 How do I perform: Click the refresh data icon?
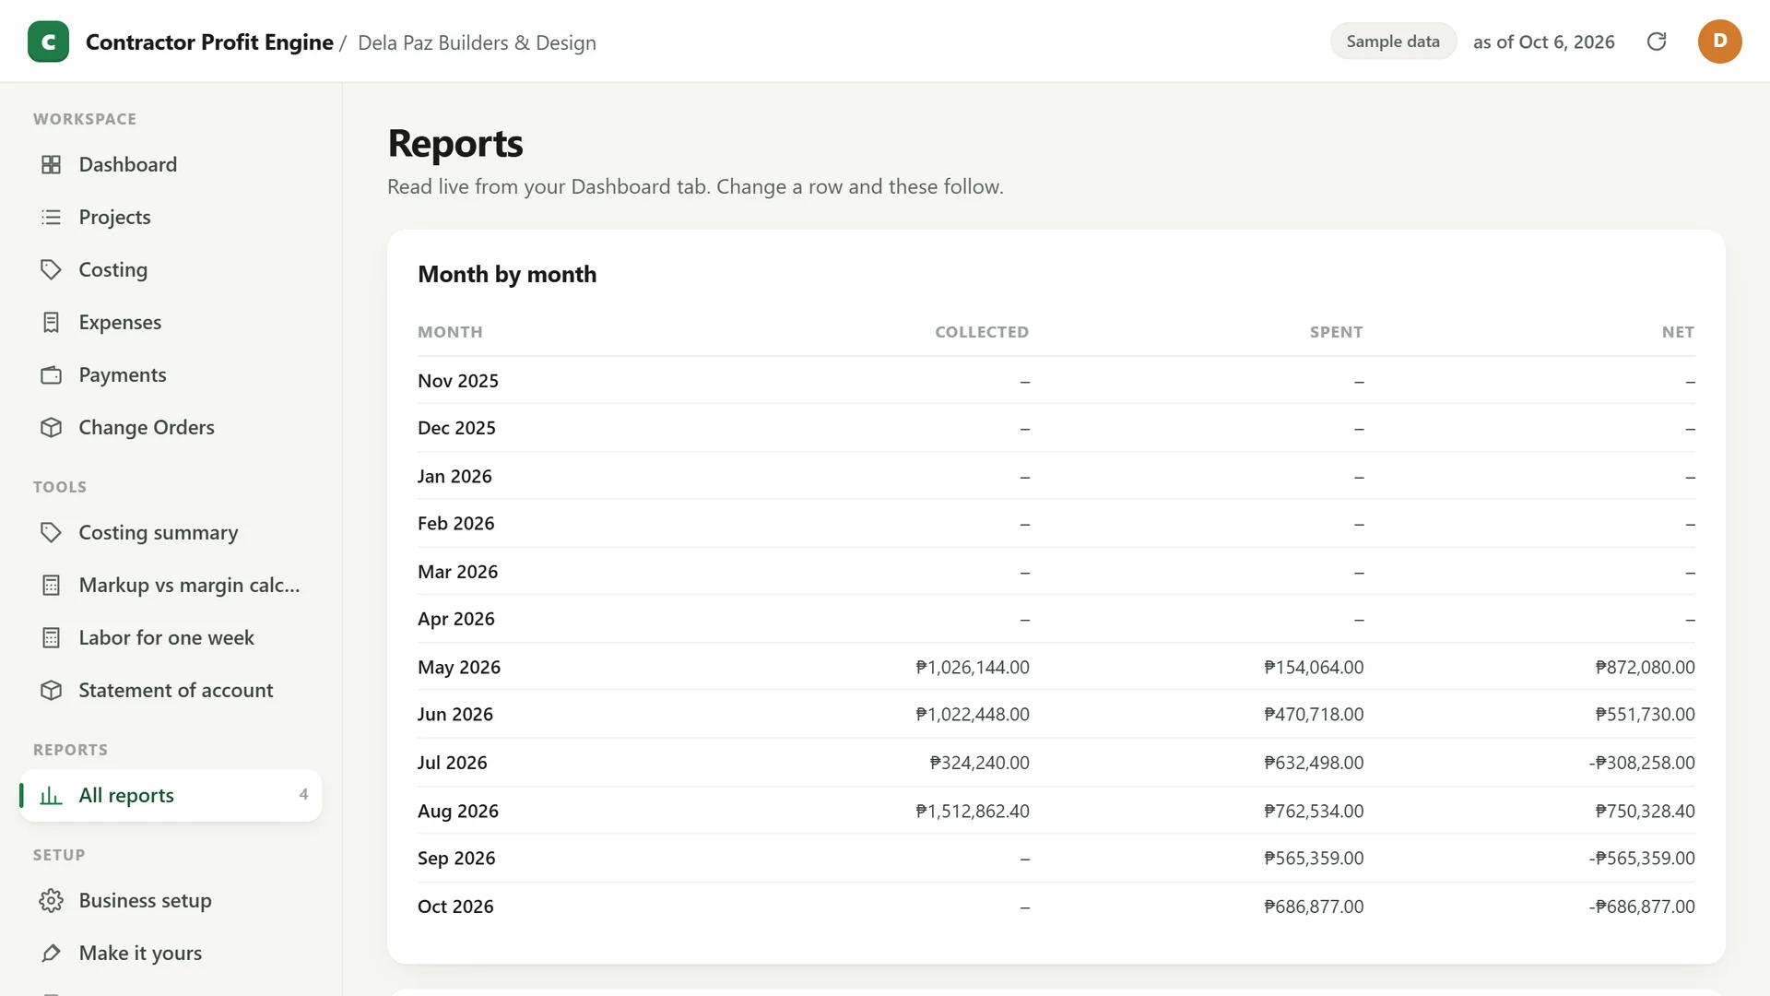click(x=1657, y=41)
